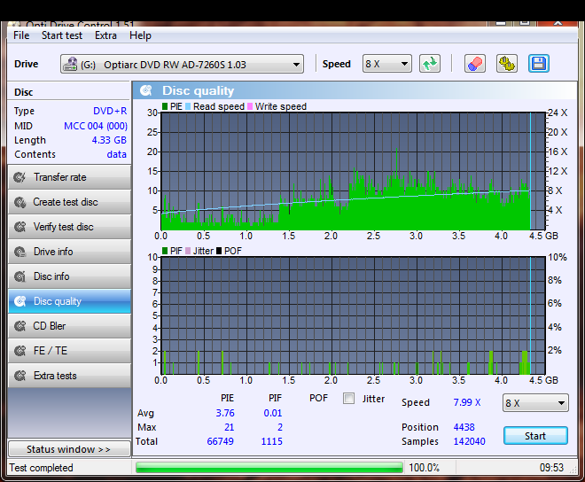The image size is (585, 482).
Task: Select Create test disc test
Action: [x=69, y=202]
